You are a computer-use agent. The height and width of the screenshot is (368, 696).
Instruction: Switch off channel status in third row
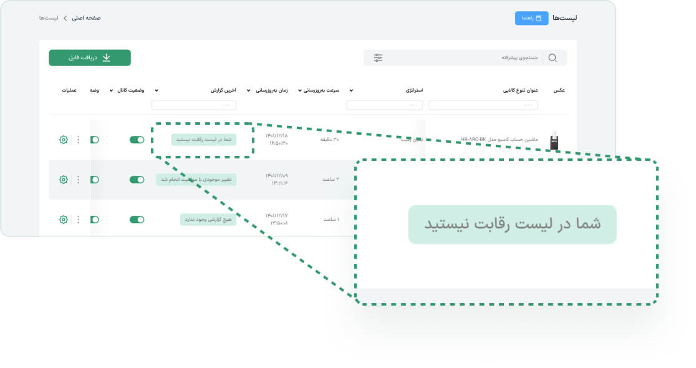click(x=137, y=220)
